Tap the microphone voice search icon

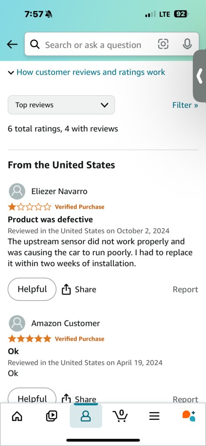click(187, 44)
